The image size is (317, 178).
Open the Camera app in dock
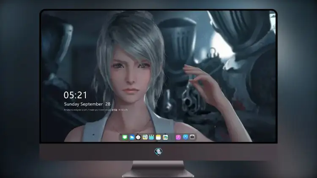pyautogui.click(x=192, y=137)
